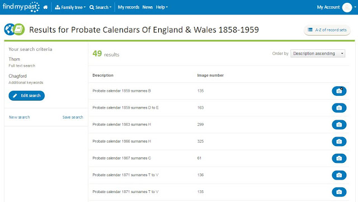Click the findmypast logo

(21, 7)
